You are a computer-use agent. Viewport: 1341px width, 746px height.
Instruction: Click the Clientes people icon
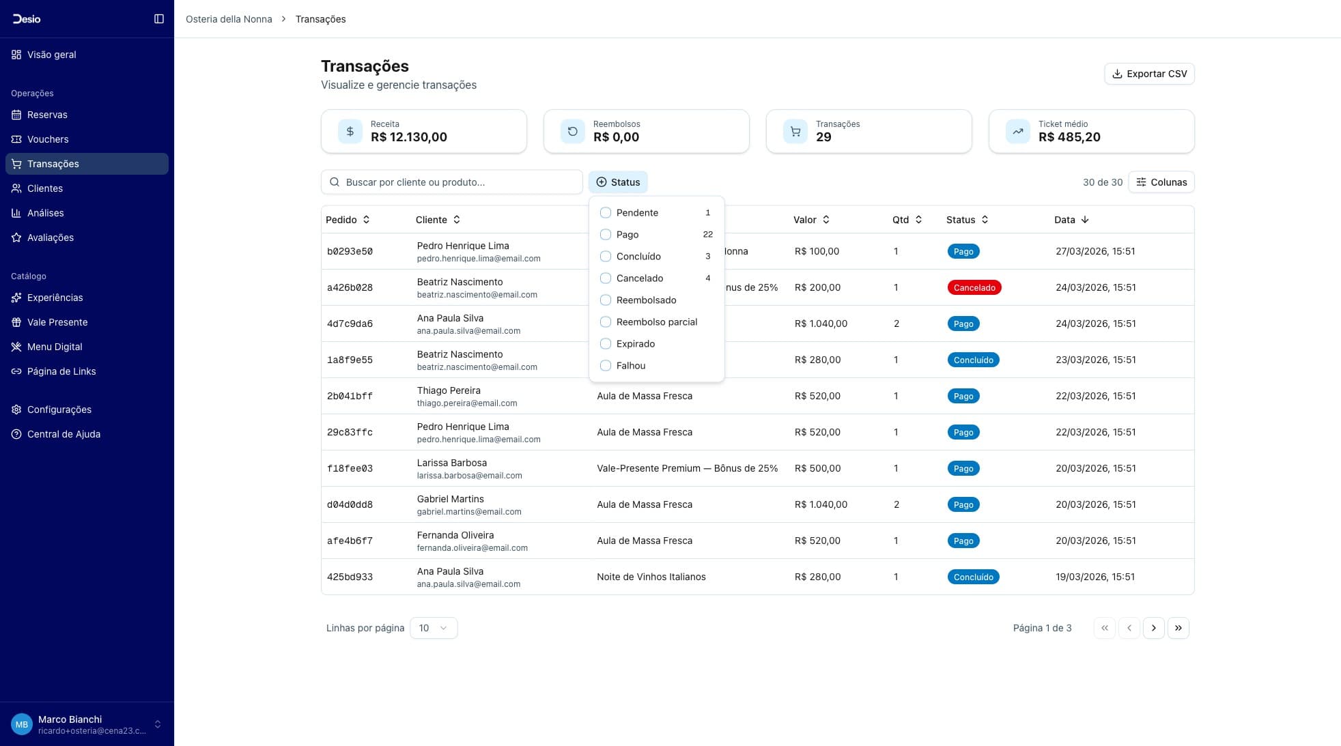(x=16, y=188)
